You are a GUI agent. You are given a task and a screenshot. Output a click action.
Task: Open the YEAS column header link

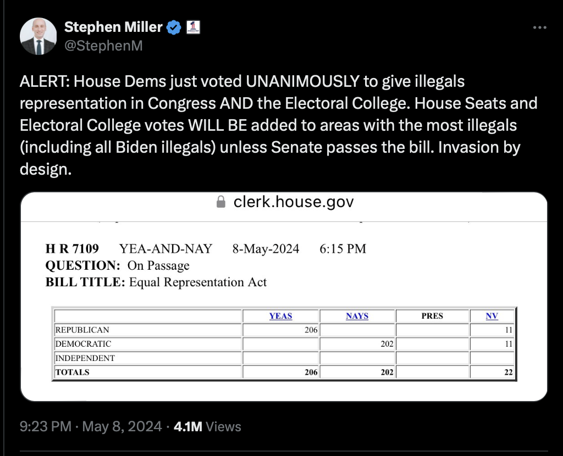click(281, 316)
